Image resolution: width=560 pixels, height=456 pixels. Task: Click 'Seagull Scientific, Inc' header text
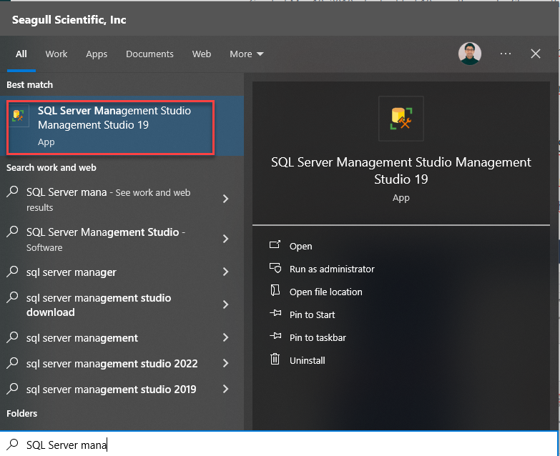(69, 19)
